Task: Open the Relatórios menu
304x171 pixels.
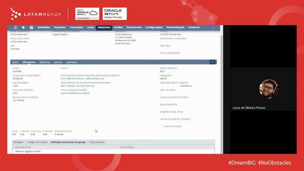Action: pyautogui.click(x=104, y=28)
